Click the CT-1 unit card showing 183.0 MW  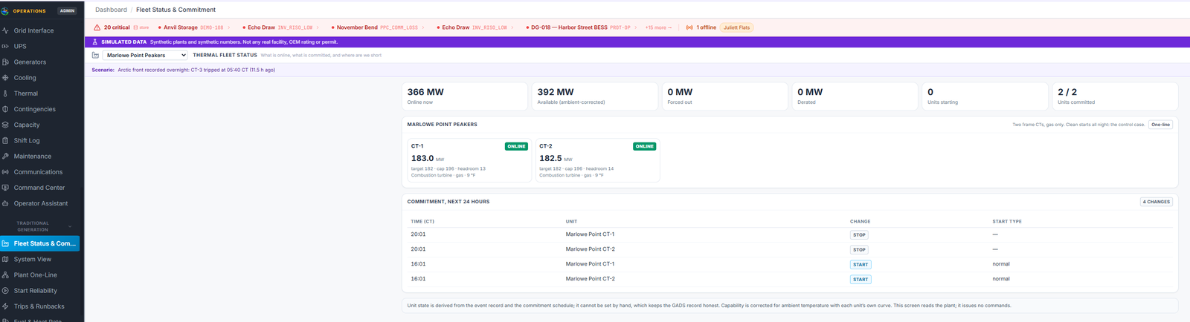tap(469, 160)
